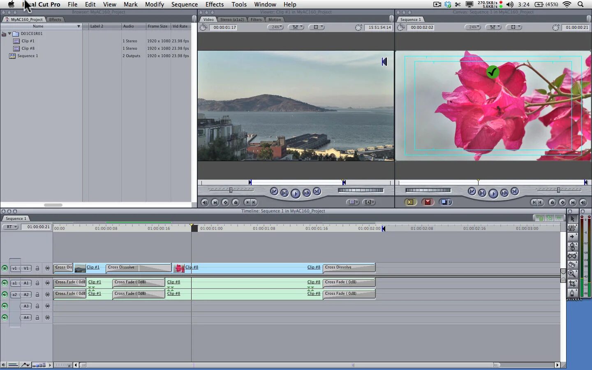592x370 pixels.
Task: Select the Crop tool in tool palette
Action: click(x=572, y=283)
